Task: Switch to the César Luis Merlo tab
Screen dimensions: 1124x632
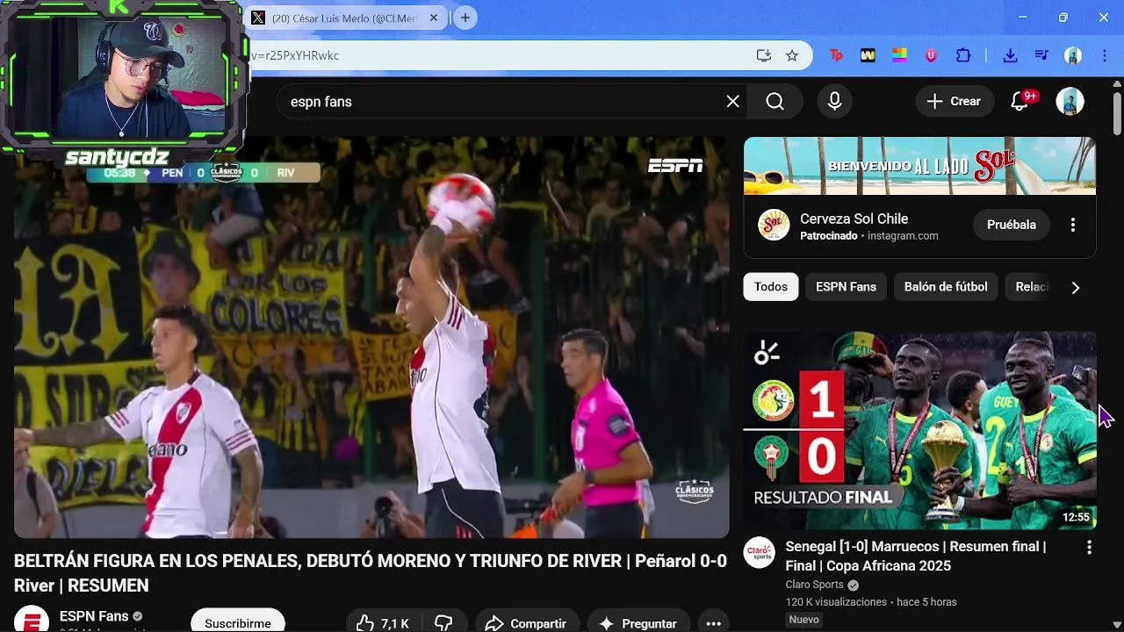Action: (x=343, y=18)
